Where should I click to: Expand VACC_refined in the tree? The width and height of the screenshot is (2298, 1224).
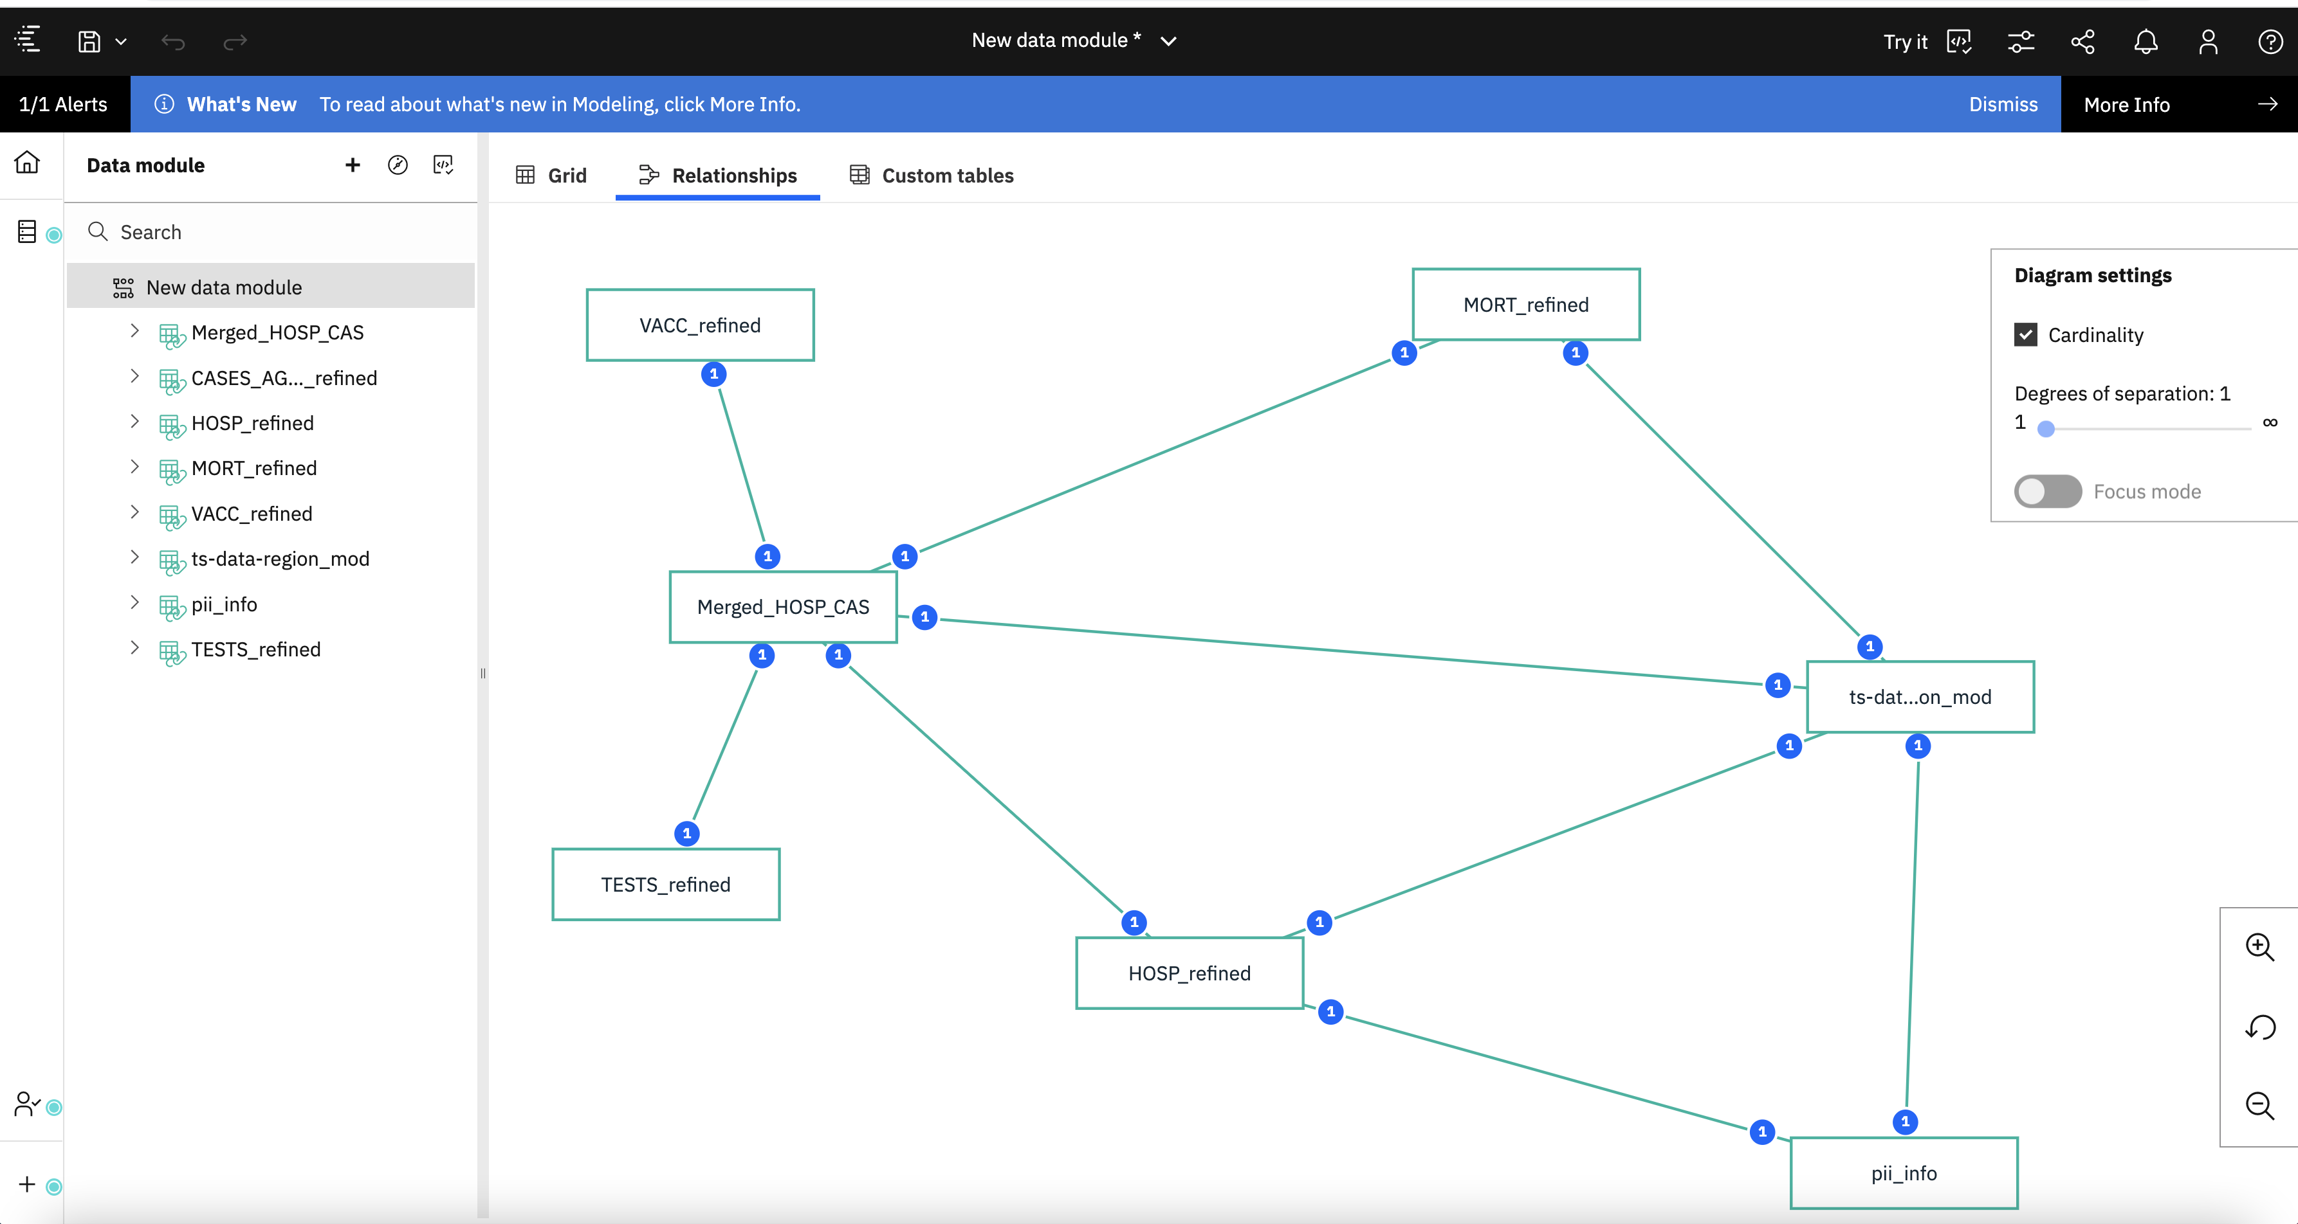click(x=134, y=512)
